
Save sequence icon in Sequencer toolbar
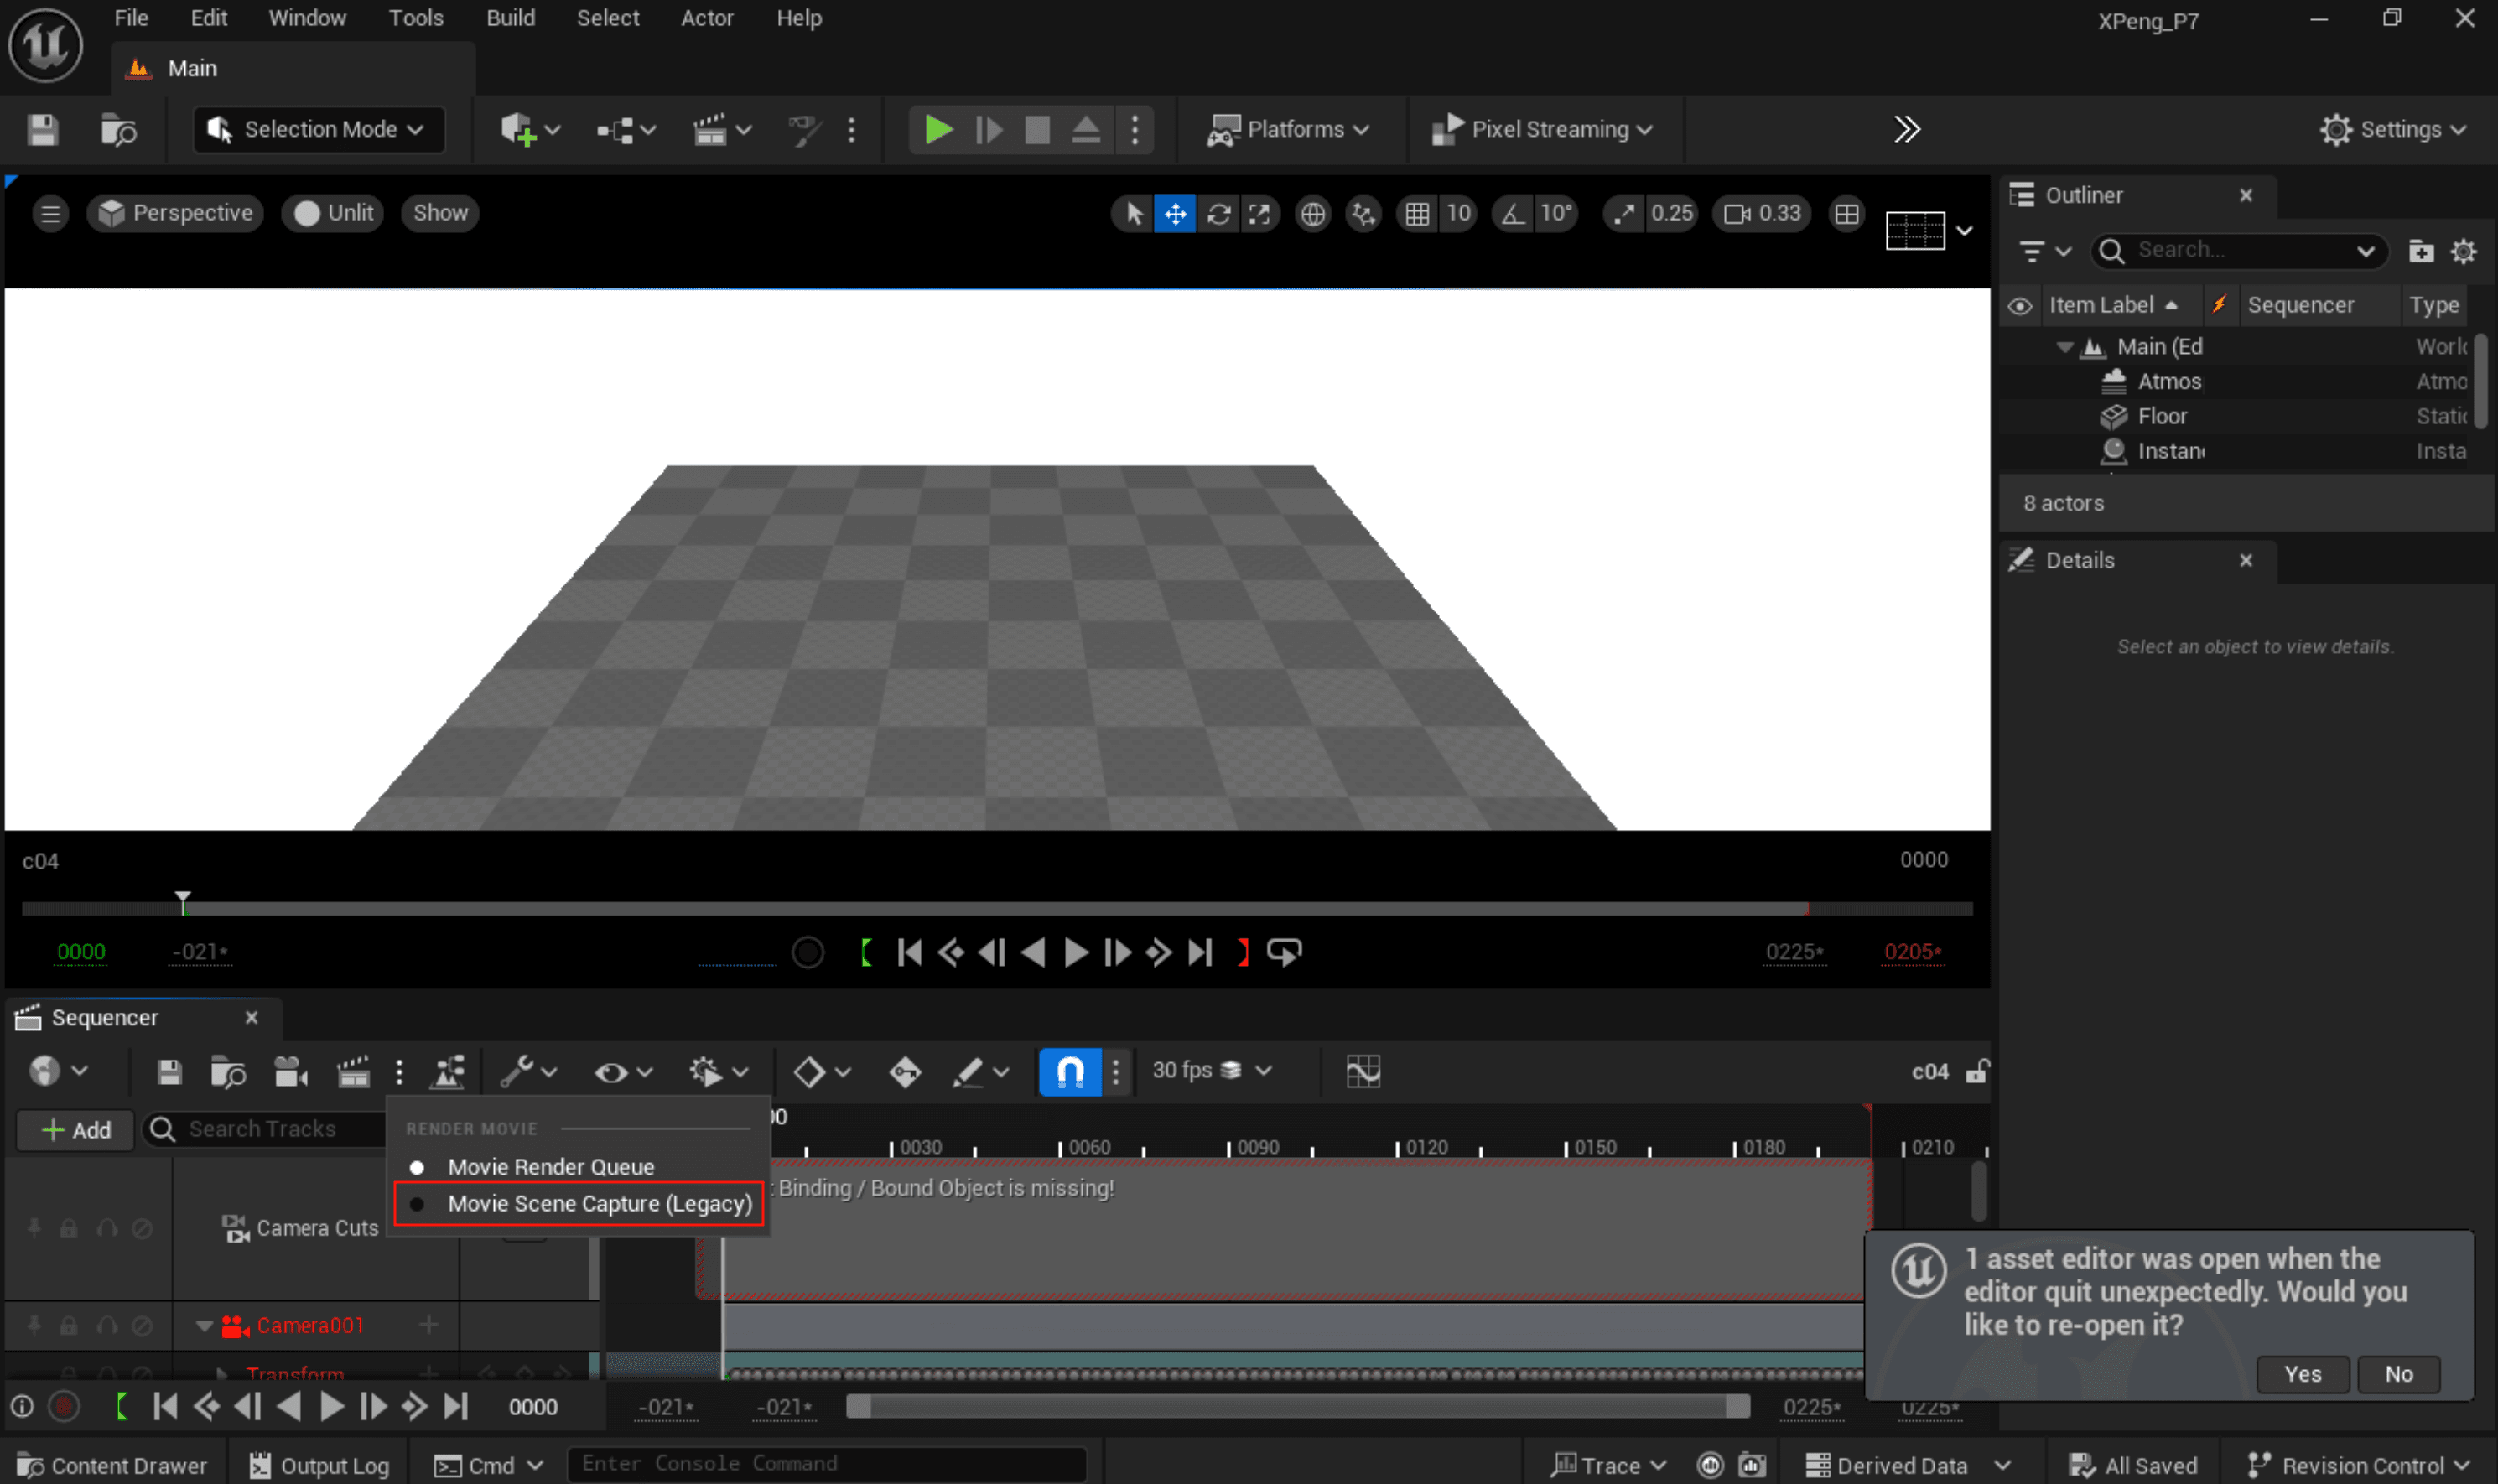pos(169,1072)
